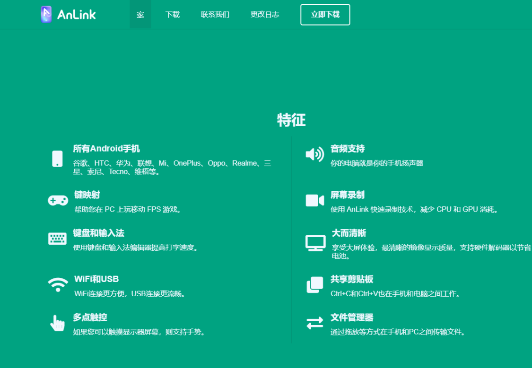The width and height of the screenshot is (532, 368).
Task: Select the video camera icon for 屏幕录制
Action: point(314,200)
